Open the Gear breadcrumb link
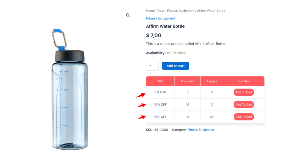306x156 pixels. [161, 11]
